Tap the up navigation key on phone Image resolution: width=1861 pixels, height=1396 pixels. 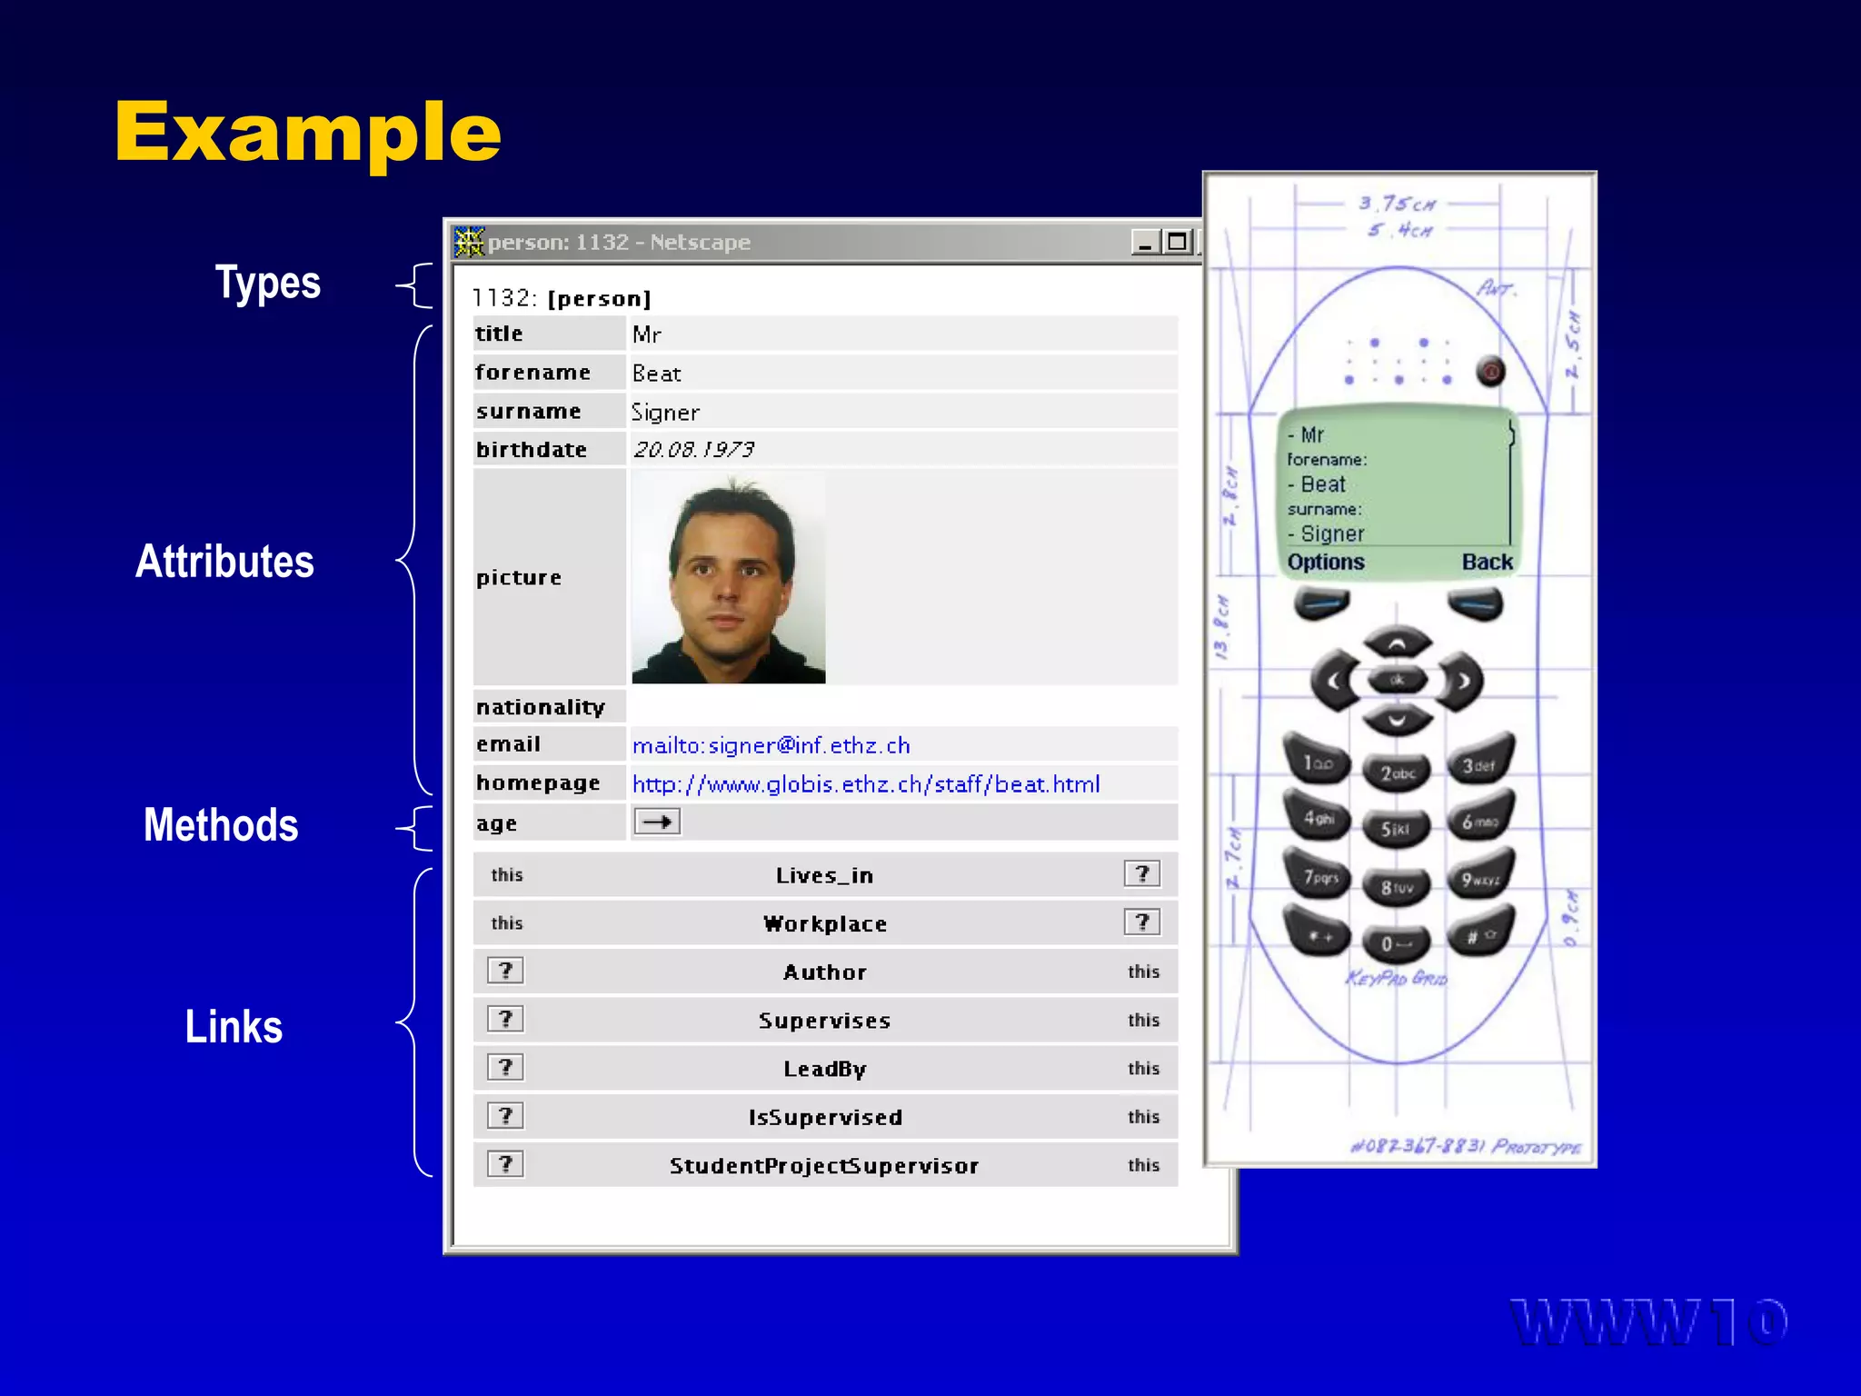click(x=1398, y=643)
